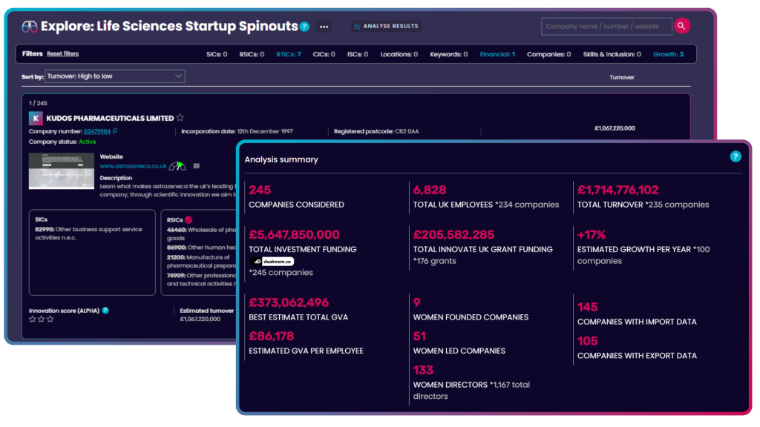Open the Skills & Inclusion filter
Viewport: 760px width, 427px height.
pos(612,54)
